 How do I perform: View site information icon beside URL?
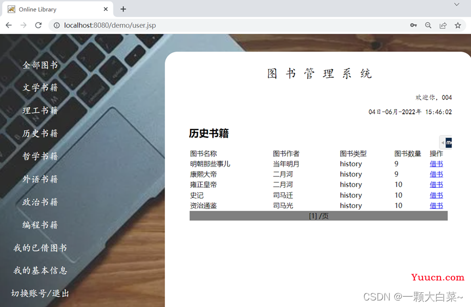57,26
